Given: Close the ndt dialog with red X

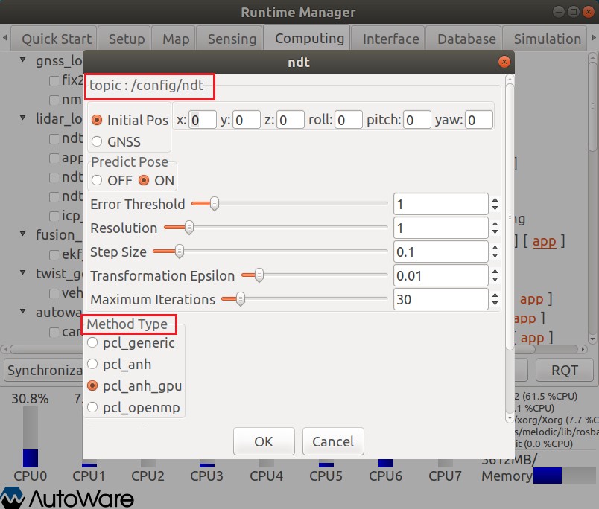Looking at the screenshot, I should 504,62.
